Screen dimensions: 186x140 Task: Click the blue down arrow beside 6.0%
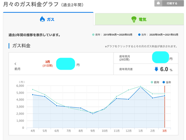(x=156, y=69)
